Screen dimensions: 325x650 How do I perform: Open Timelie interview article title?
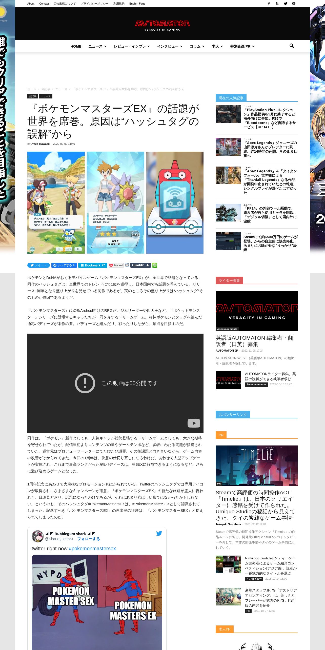tap(255, 505)
